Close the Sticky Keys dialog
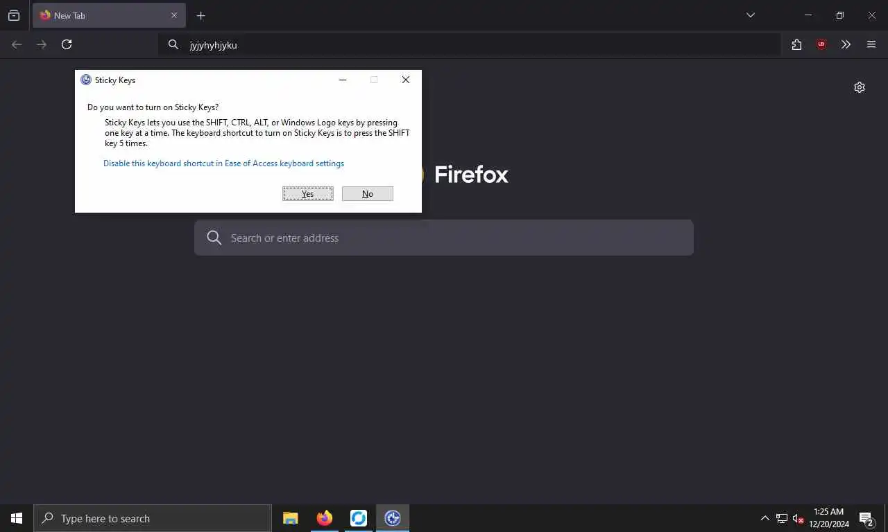888x532 pixels. (406, 80)
